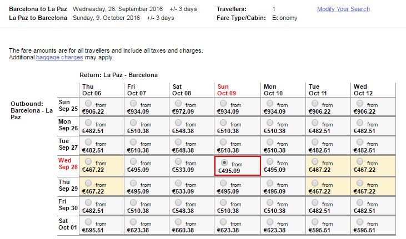Choose Sep 26 outbound, Oct 07 return €510.38
The height and width of the screenshot is (239, 406).
133,123
